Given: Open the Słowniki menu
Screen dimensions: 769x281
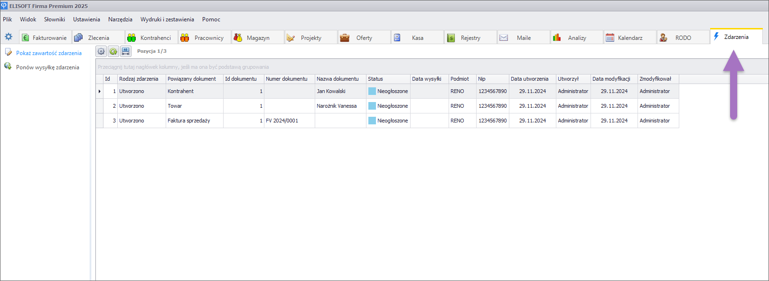Looking at the screenshot, I should (x=55, y=19).
